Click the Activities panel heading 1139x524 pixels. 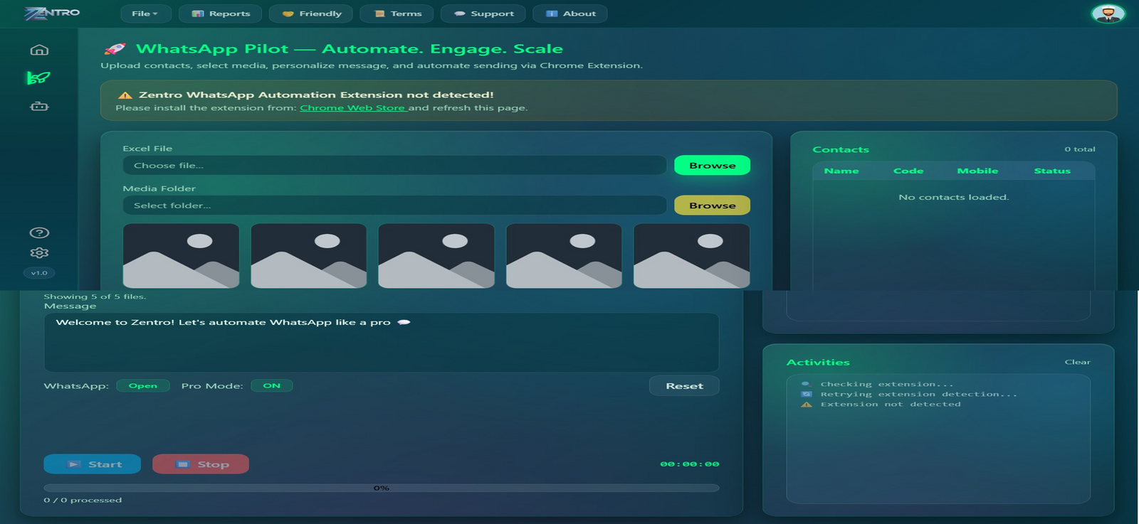click(x=818, y=362)
